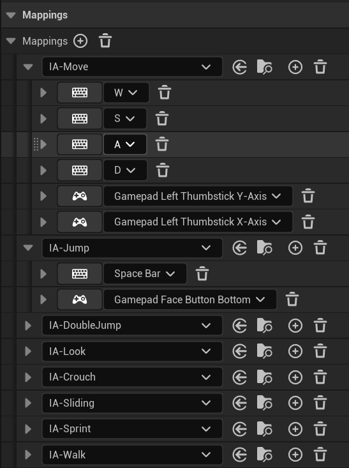Viewport: 349px width, 468px height.
Task: Delete Gamepad Left Thumbstick Y-Axis binding
Action: [x=308, y=196]
